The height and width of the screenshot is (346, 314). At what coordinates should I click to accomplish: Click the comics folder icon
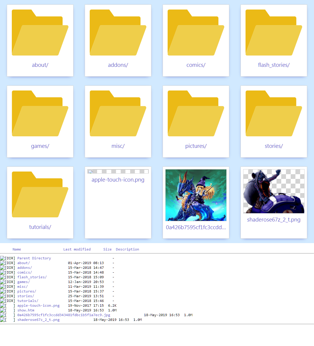[x=196, y=33]
